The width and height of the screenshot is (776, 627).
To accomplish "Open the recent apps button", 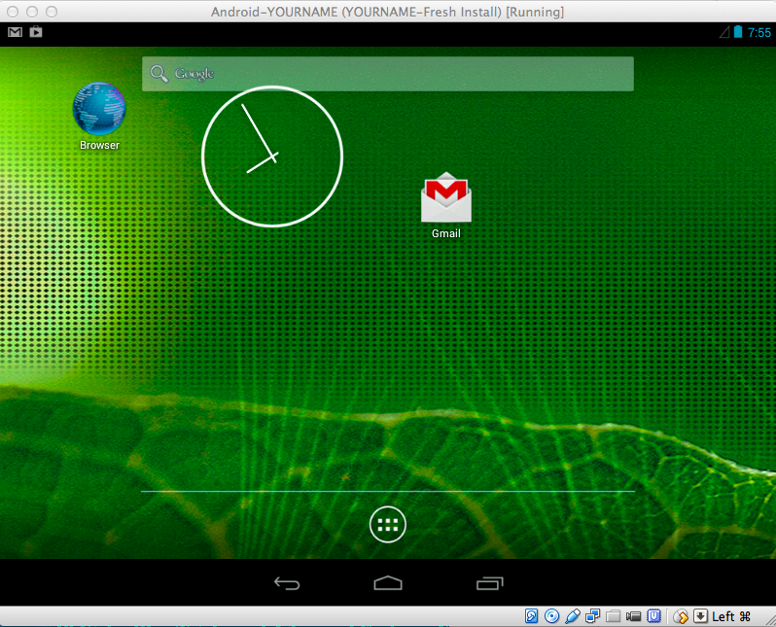I will pos(489,583).
